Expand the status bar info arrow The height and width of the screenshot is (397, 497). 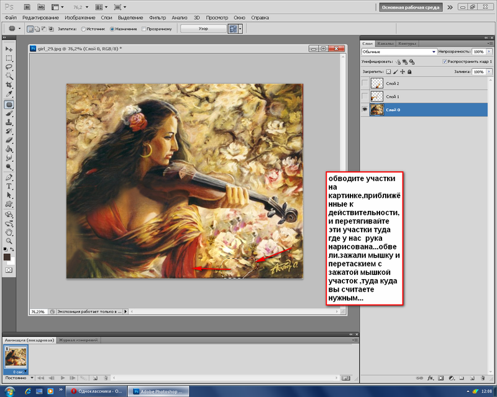point(125,311)
